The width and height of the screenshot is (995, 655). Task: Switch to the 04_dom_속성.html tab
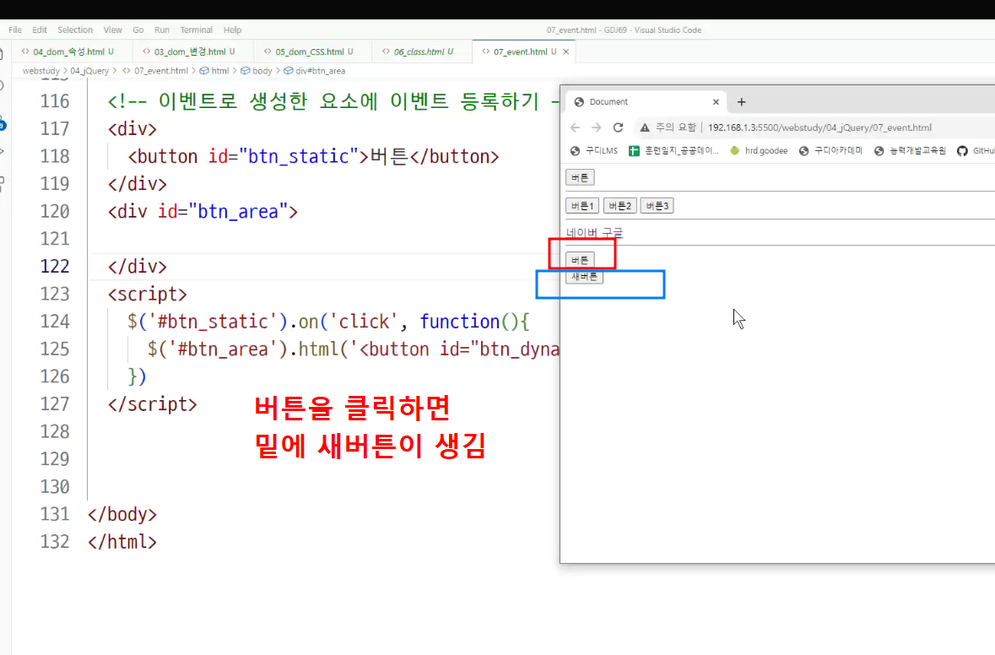(x=68, y=51)
